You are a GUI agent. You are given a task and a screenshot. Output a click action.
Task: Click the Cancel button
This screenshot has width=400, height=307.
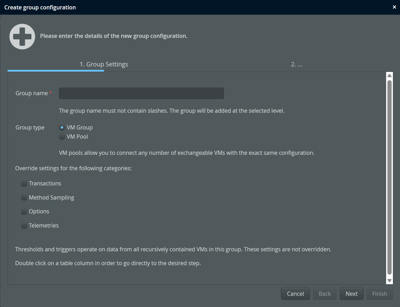[295, 294]
